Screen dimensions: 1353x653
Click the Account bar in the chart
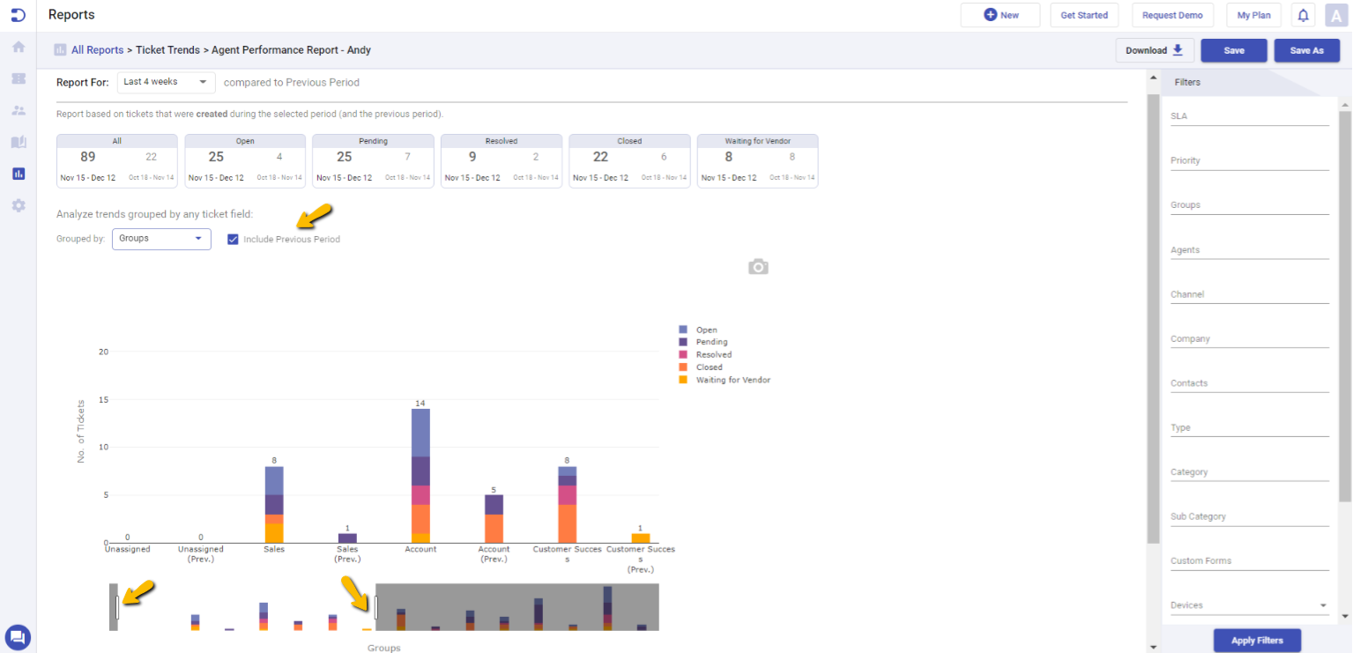[x=420, y=476]
